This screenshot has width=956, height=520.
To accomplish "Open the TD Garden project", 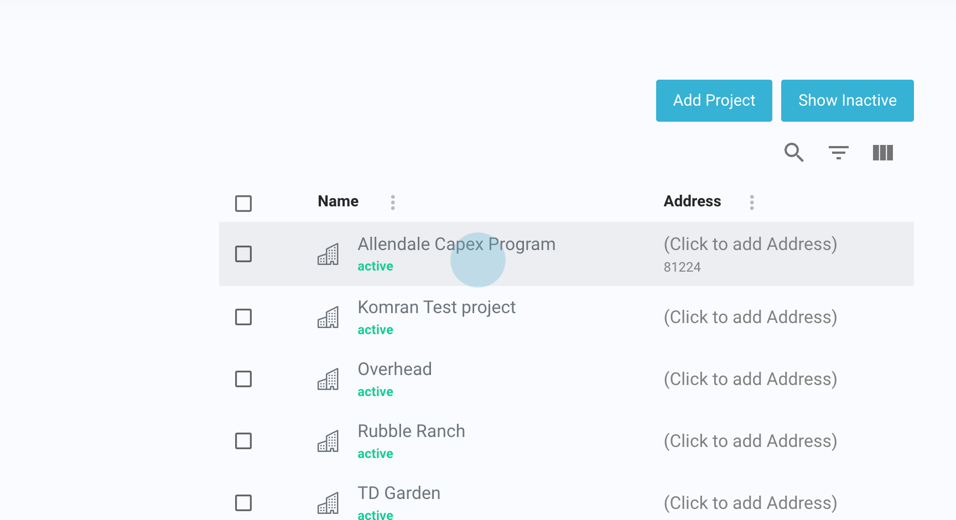I will tap(399, 493).
